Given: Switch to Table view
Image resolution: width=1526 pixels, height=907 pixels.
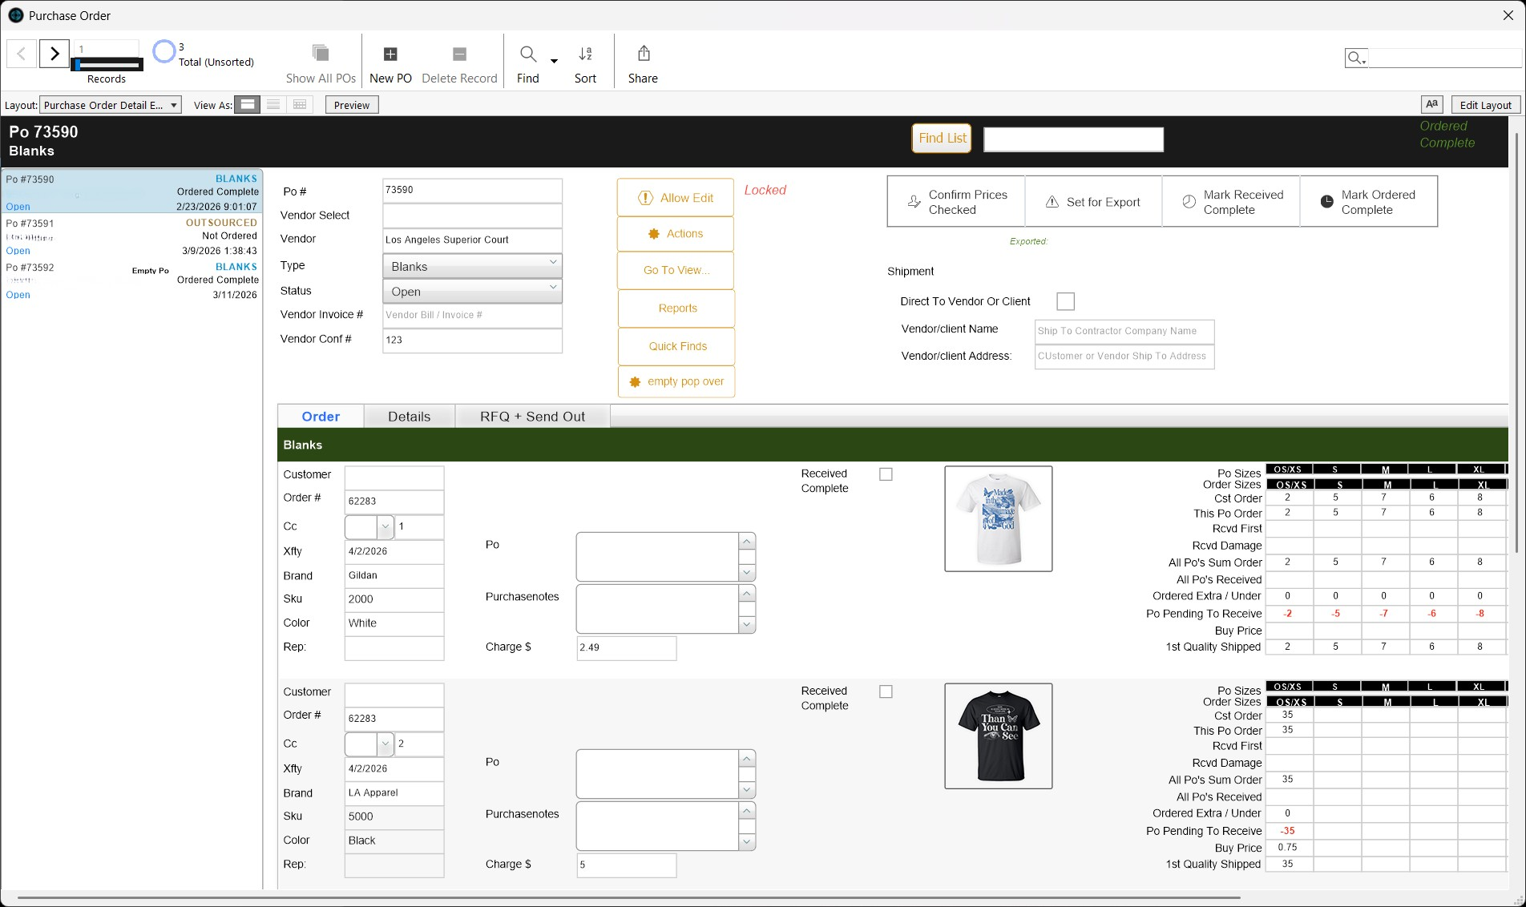Looking at the screenshot, I should (300, 105).
